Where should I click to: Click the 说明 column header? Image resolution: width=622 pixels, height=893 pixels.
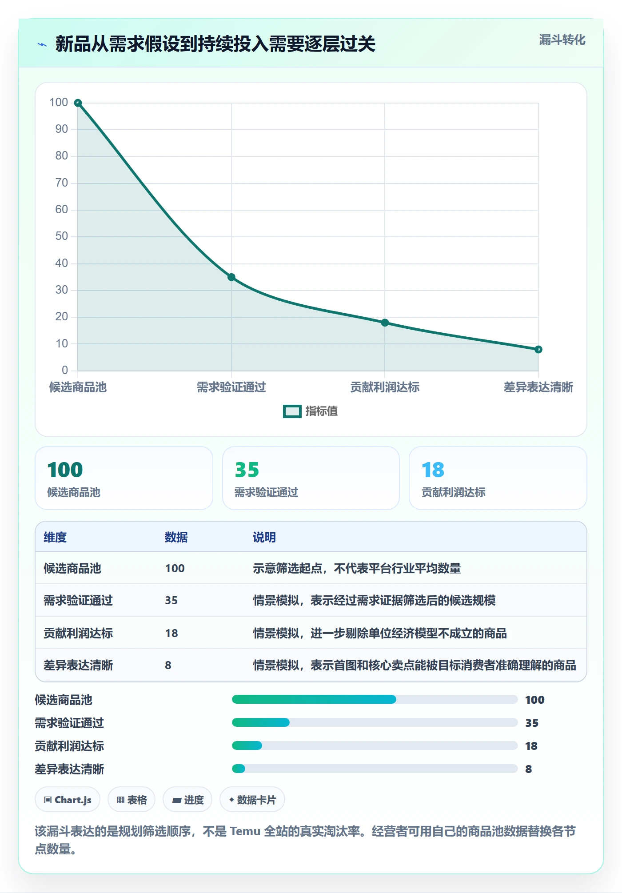pos(264,538)
